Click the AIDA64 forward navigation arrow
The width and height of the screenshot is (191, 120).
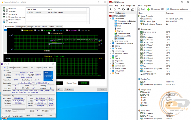pyautogui.click(x=115, y=9)
